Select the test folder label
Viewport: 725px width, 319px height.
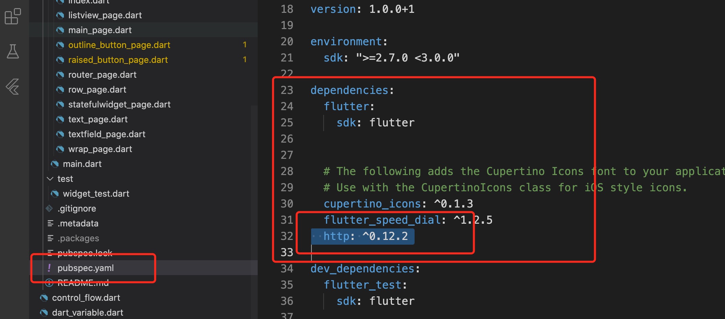[65, 179]
